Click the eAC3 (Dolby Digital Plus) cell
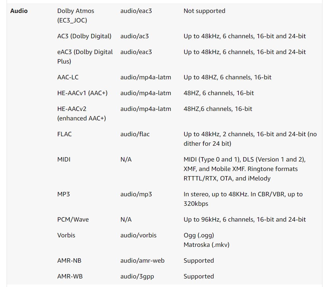The image size is (325, 287). (85, 57)
